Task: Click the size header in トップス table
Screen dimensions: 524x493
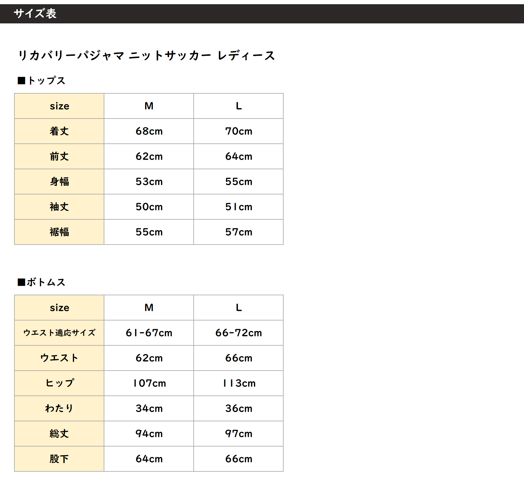Action: pos(59,106)
